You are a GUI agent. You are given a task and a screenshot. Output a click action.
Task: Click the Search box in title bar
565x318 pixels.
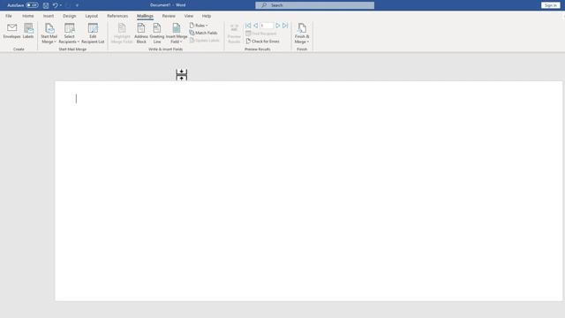point(314,5)
